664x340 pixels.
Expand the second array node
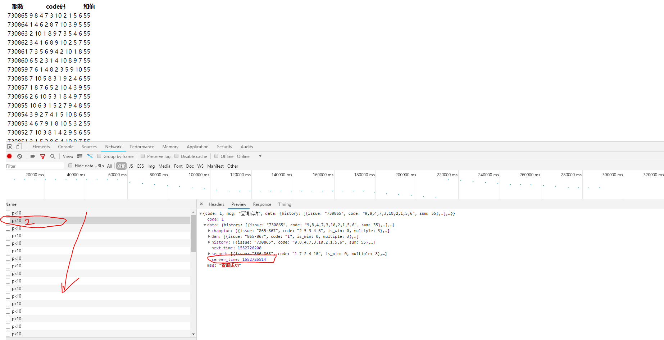click(x=209, y=254)
